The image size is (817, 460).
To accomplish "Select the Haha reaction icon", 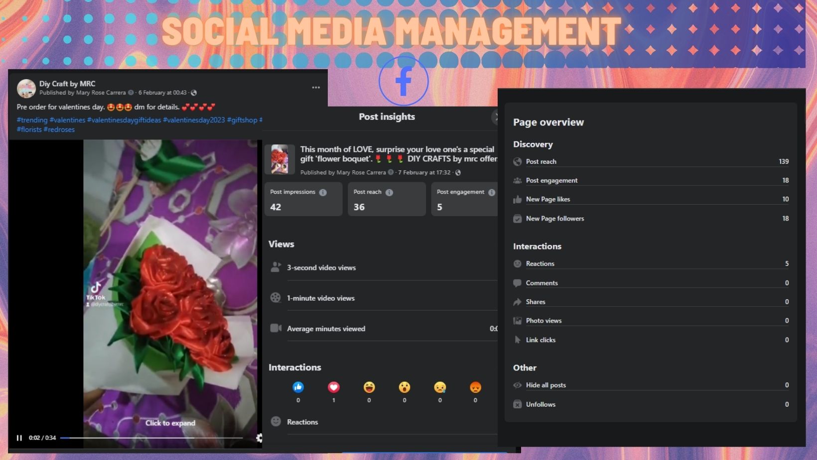I will coord(369,387).
